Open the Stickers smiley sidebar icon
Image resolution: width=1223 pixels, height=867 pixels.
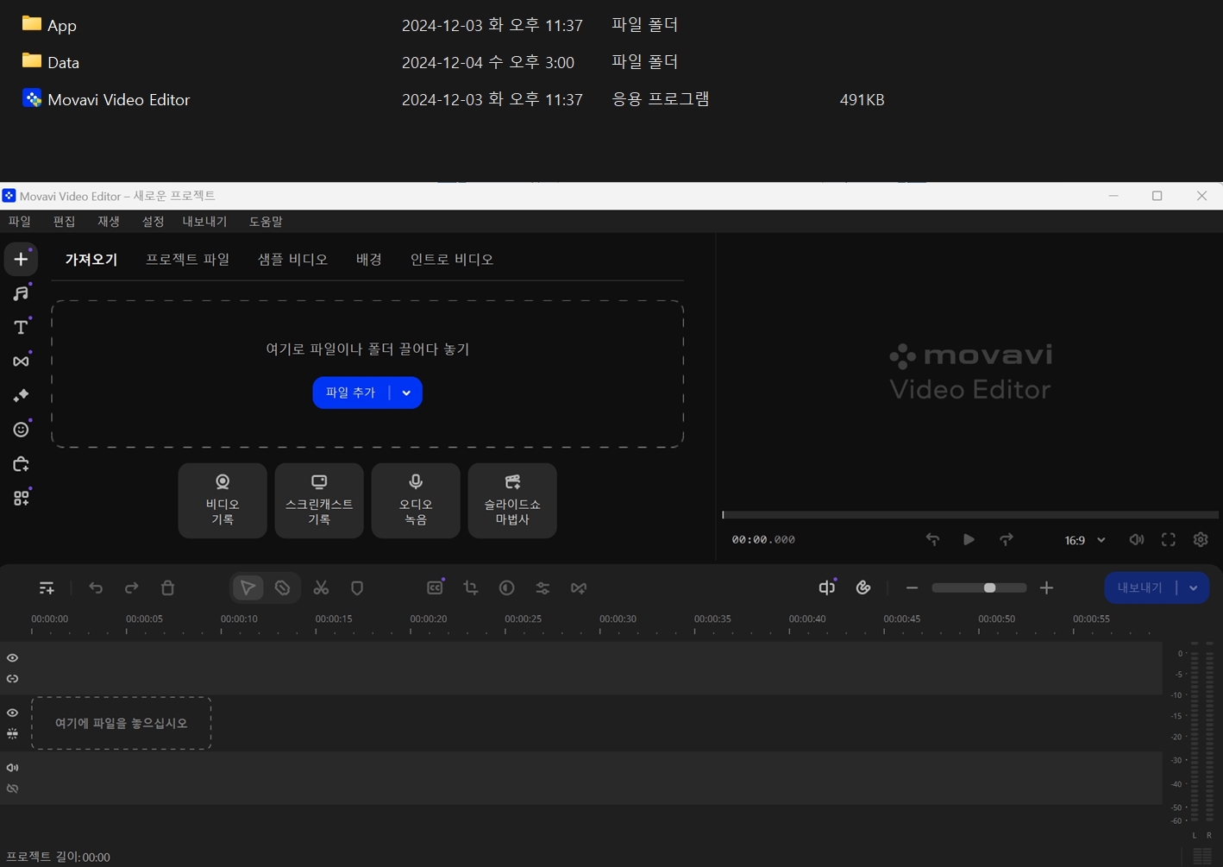point(21,430)
